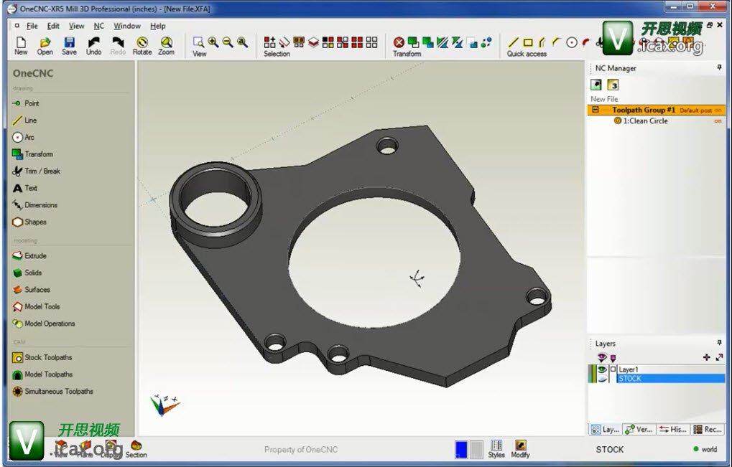Open Model Operations in sidebar
Viewport: 732px width, 467px height.
[x=44, y=324]
